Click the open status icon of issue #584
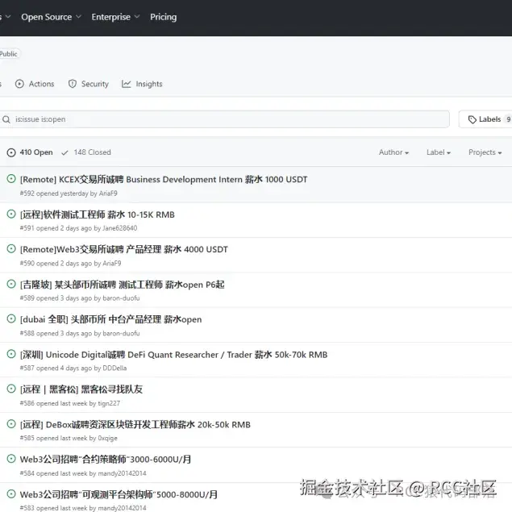The width and height of the screenshot is (512, 512). point(11,459)
